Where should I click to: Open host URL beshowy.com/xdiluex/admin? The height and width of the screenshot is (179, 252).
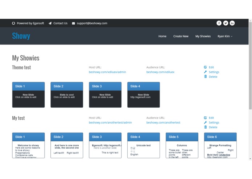(107, 72)
